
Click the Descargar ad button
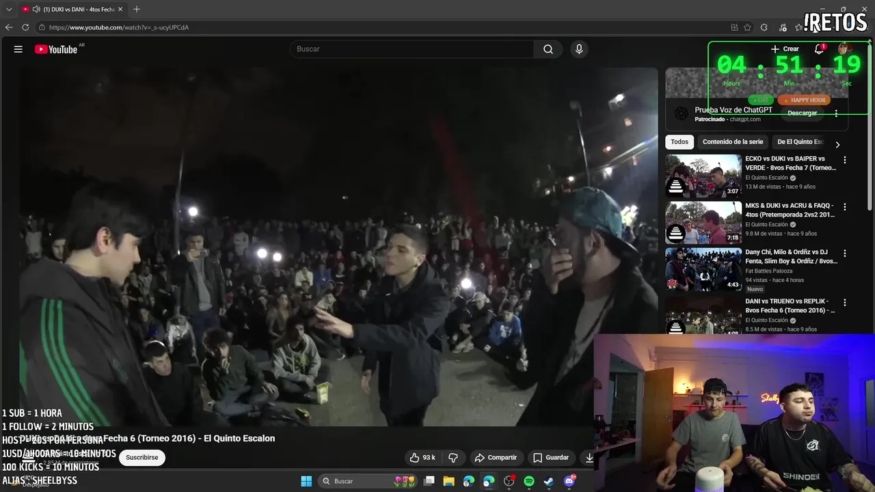[x=802, y=113]
